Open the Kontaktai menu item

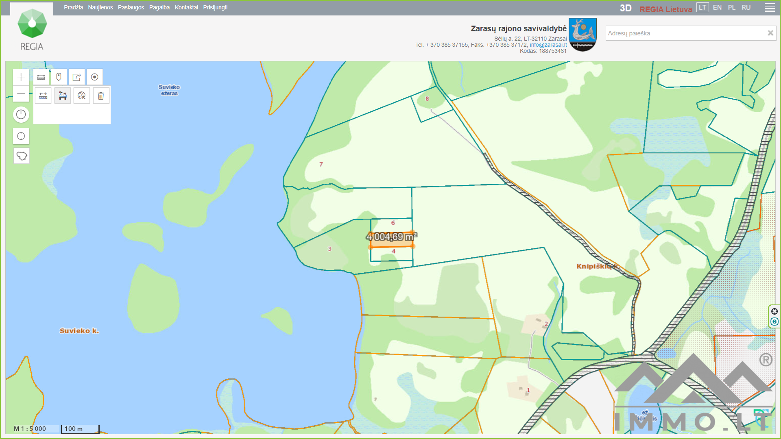[186, 7]
